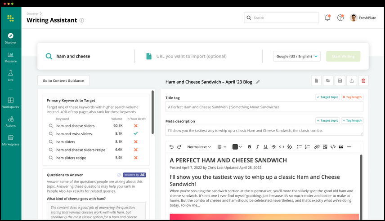Click the left panel scrollbar
385x221 pixels.
coord(152,112)
